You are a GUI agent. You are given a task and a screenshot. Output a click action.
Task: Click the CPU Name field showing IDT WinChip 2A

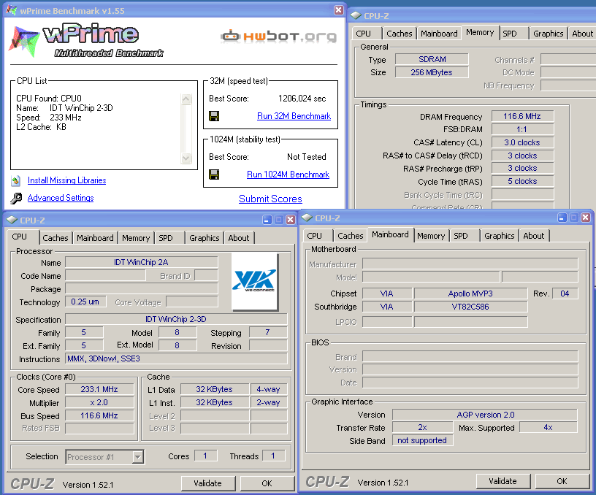(x=141, y=262)
